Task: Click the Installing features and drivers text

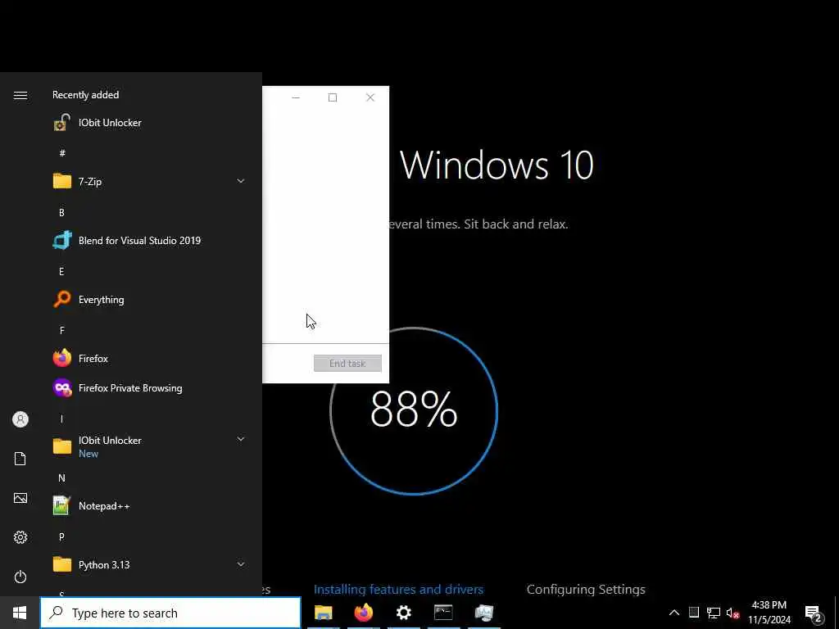Action: click(399, 589)
